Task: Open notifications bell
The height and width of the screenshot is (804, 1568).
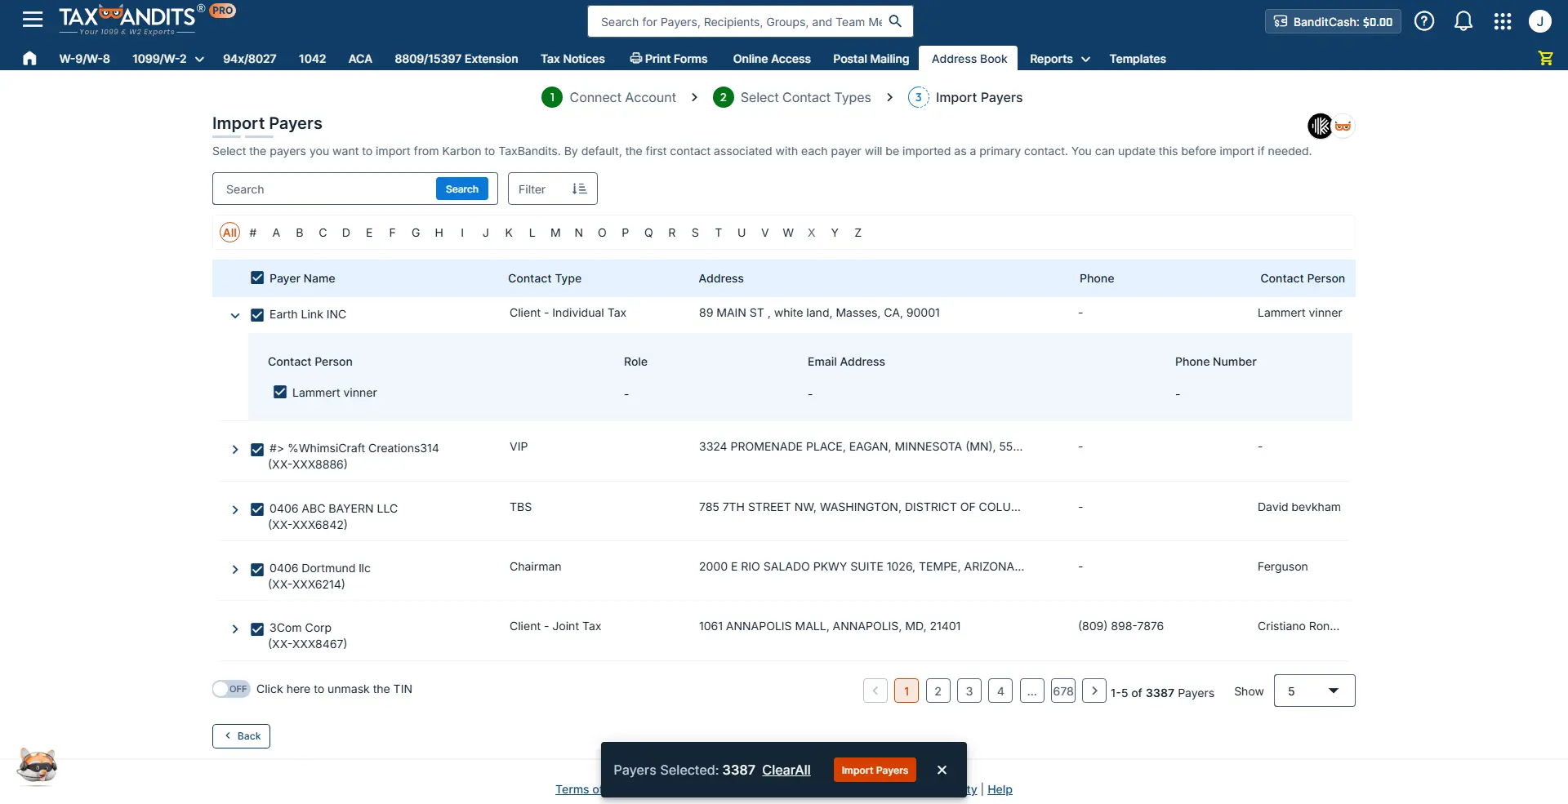Action: [1463, 21]
